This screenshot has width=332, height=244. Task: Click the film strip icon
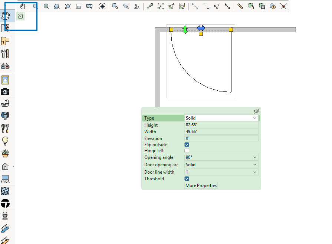262,6
